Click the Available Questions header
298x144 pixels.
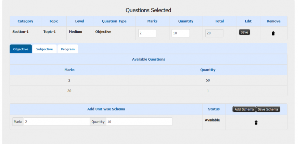click(x=148, y=59)
